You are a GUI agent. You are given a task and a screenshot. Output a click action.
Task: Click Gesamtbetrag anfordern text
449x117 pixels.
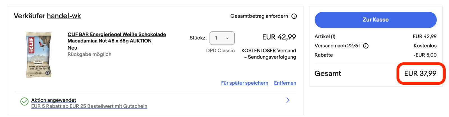click(x=259, y=16)
